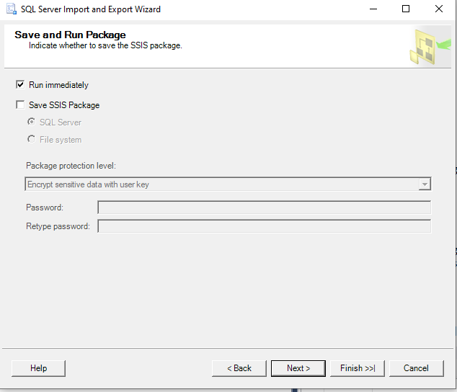The height and width of the screenshot is (392, 457).
Task: Uncheck the Run immediately checkbox
Action: coord(20,85)
